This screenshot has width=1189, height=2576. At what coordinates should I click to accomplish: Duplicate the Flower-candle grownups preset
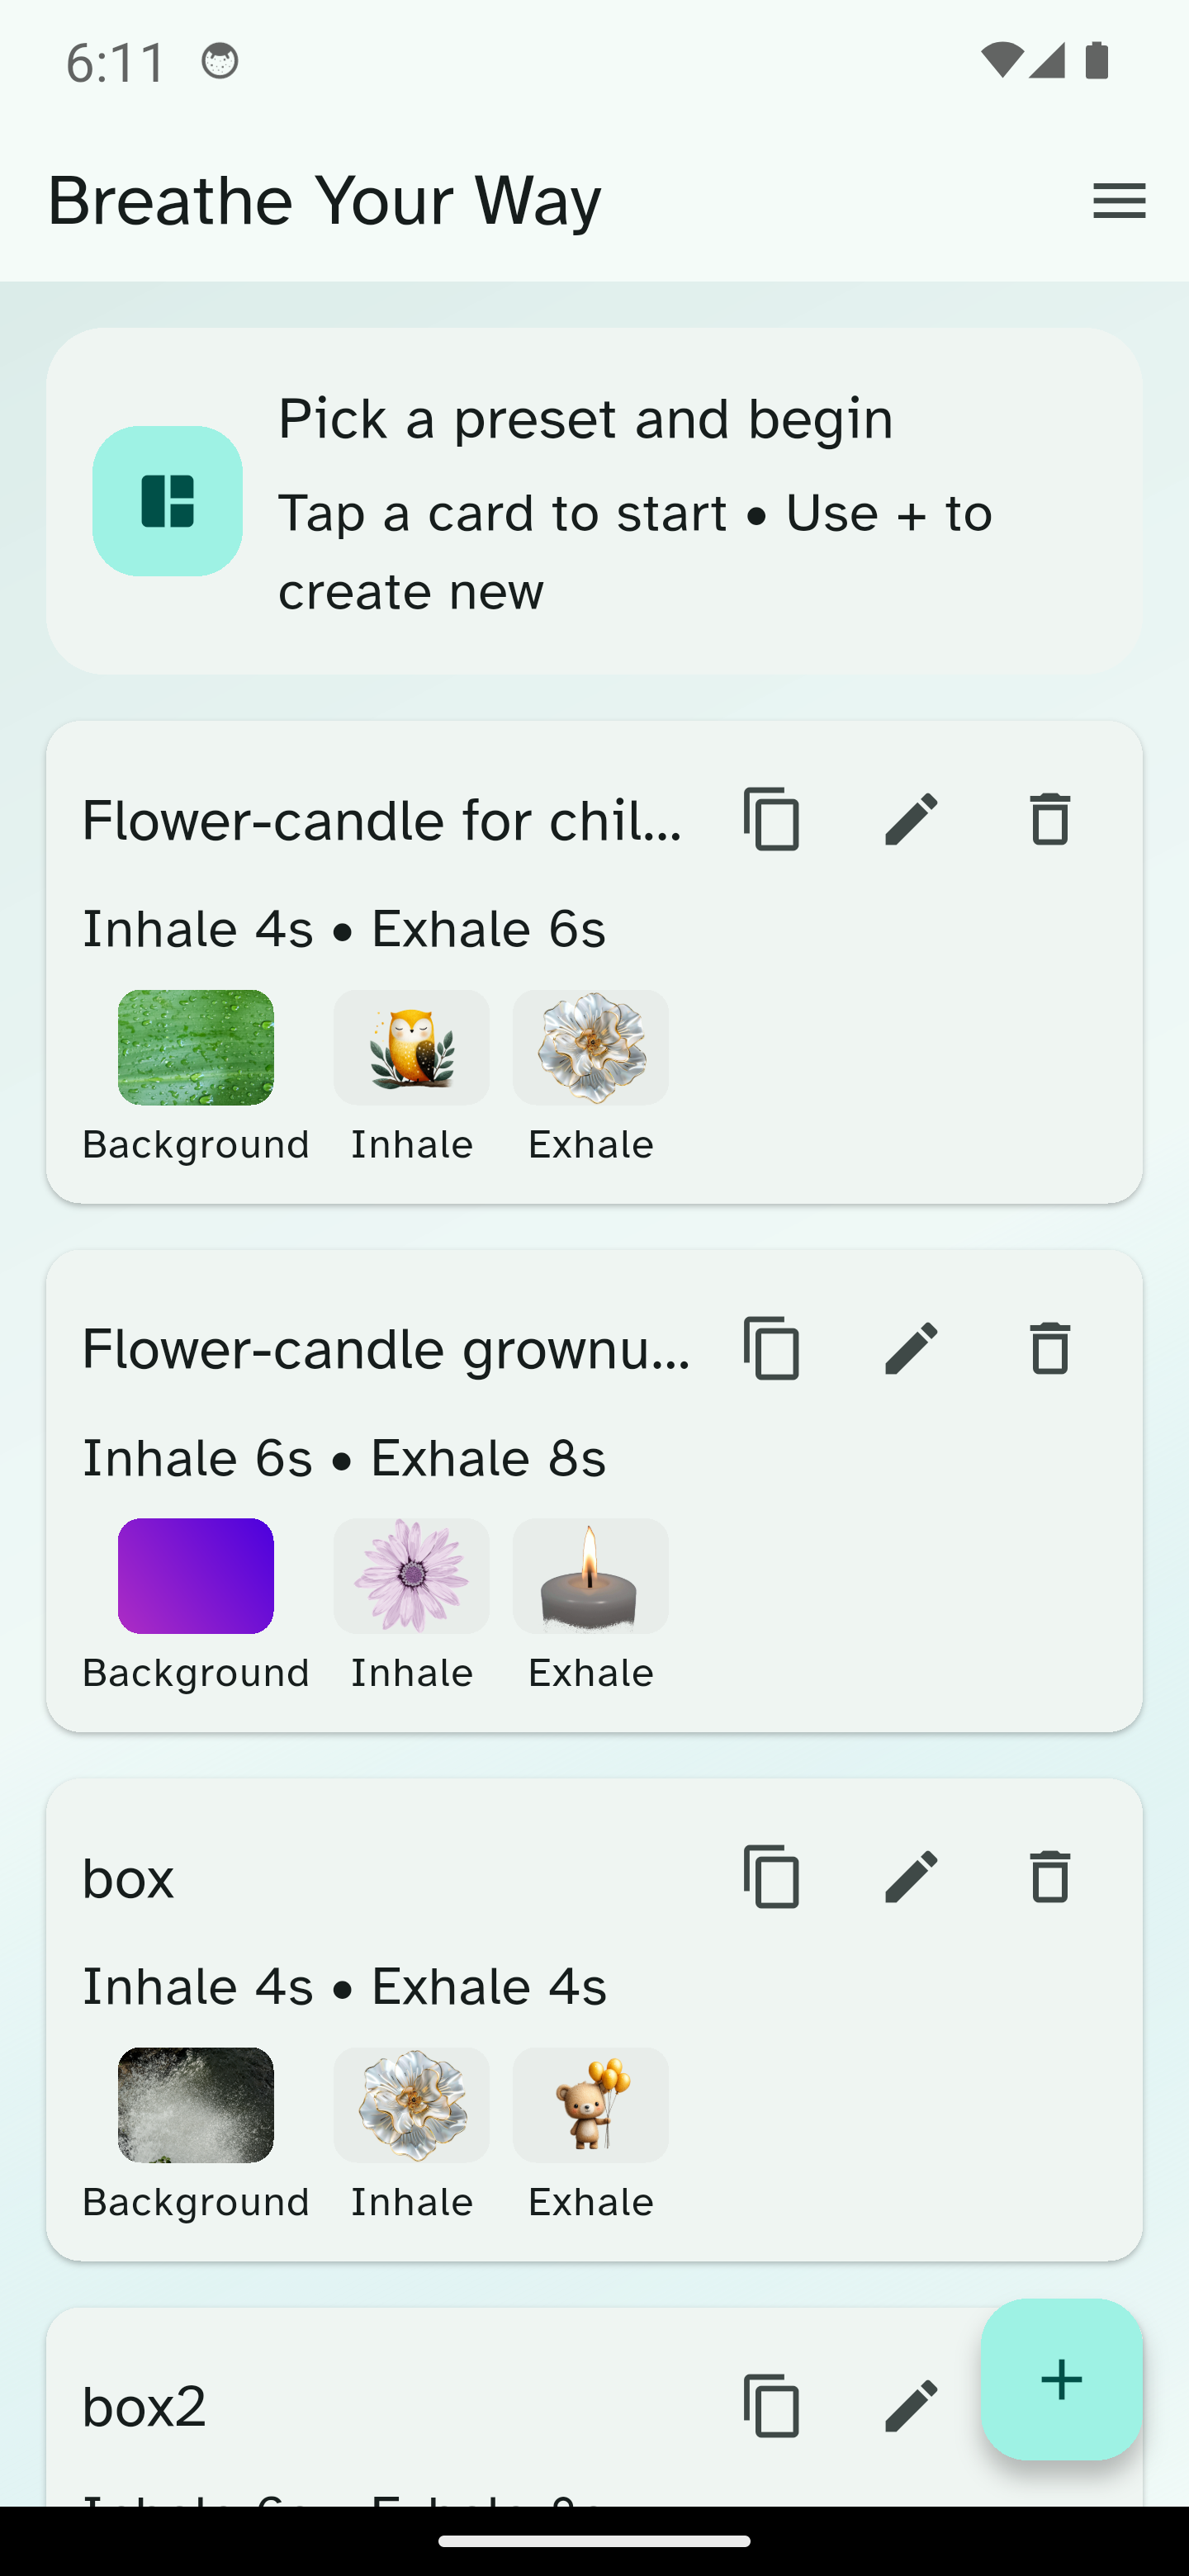771,1348
